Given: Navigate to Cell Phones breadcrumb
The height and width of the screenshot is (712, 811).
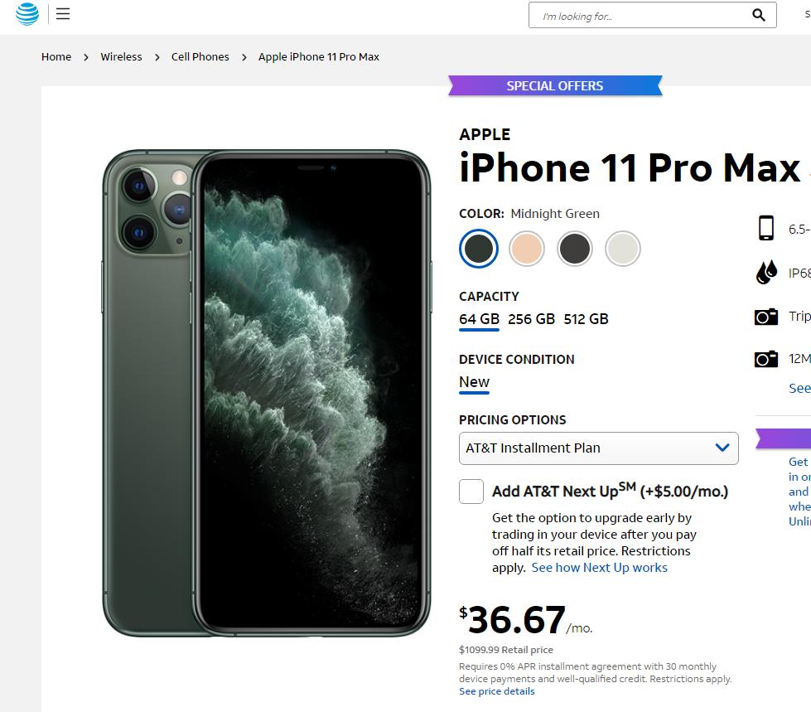Looking at the screenshot, I should pos(200,56).
